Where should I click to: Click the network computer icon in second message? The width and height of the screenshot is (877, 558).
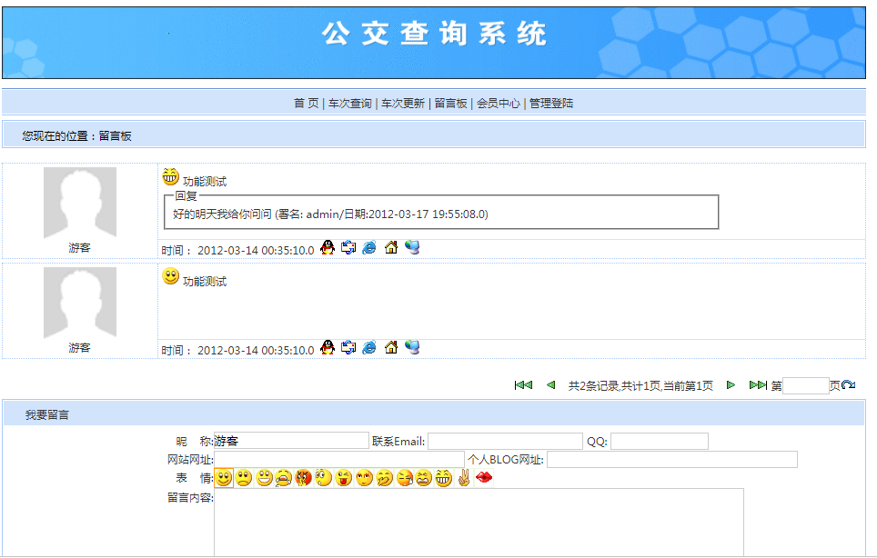412,348
